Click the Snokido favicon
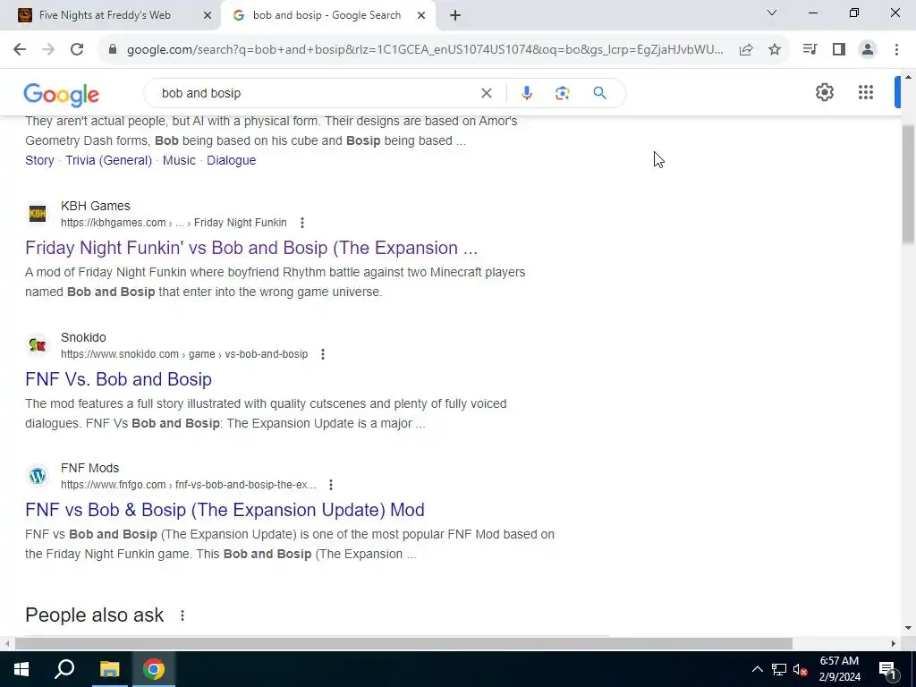Viewport: 916px width, 687px height. click(x=38, y=345)
